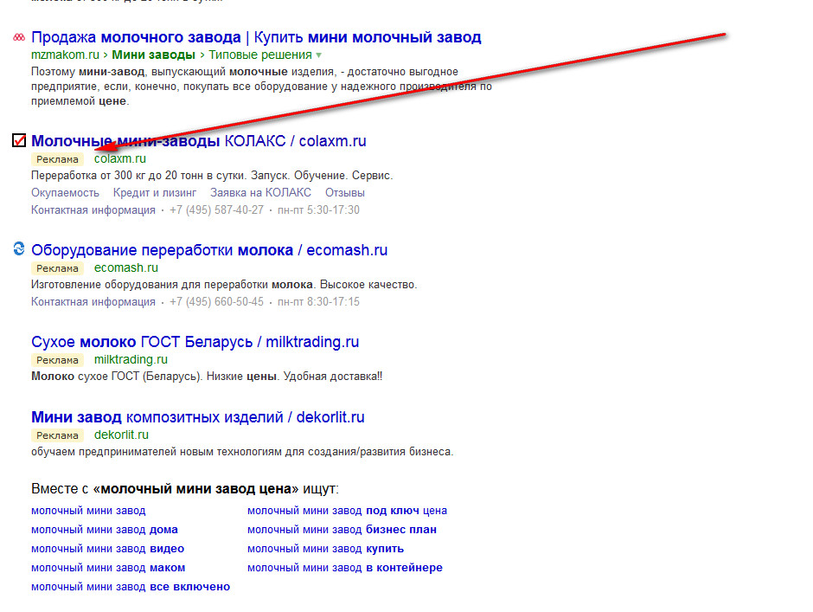813x612 pixels.
Task: Click the blue ecomash.ru favicon
Action: 19,248
